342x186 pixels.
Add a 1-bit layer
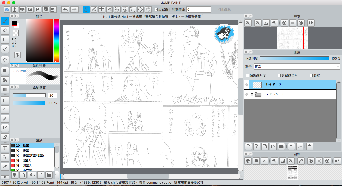[265, 146]
